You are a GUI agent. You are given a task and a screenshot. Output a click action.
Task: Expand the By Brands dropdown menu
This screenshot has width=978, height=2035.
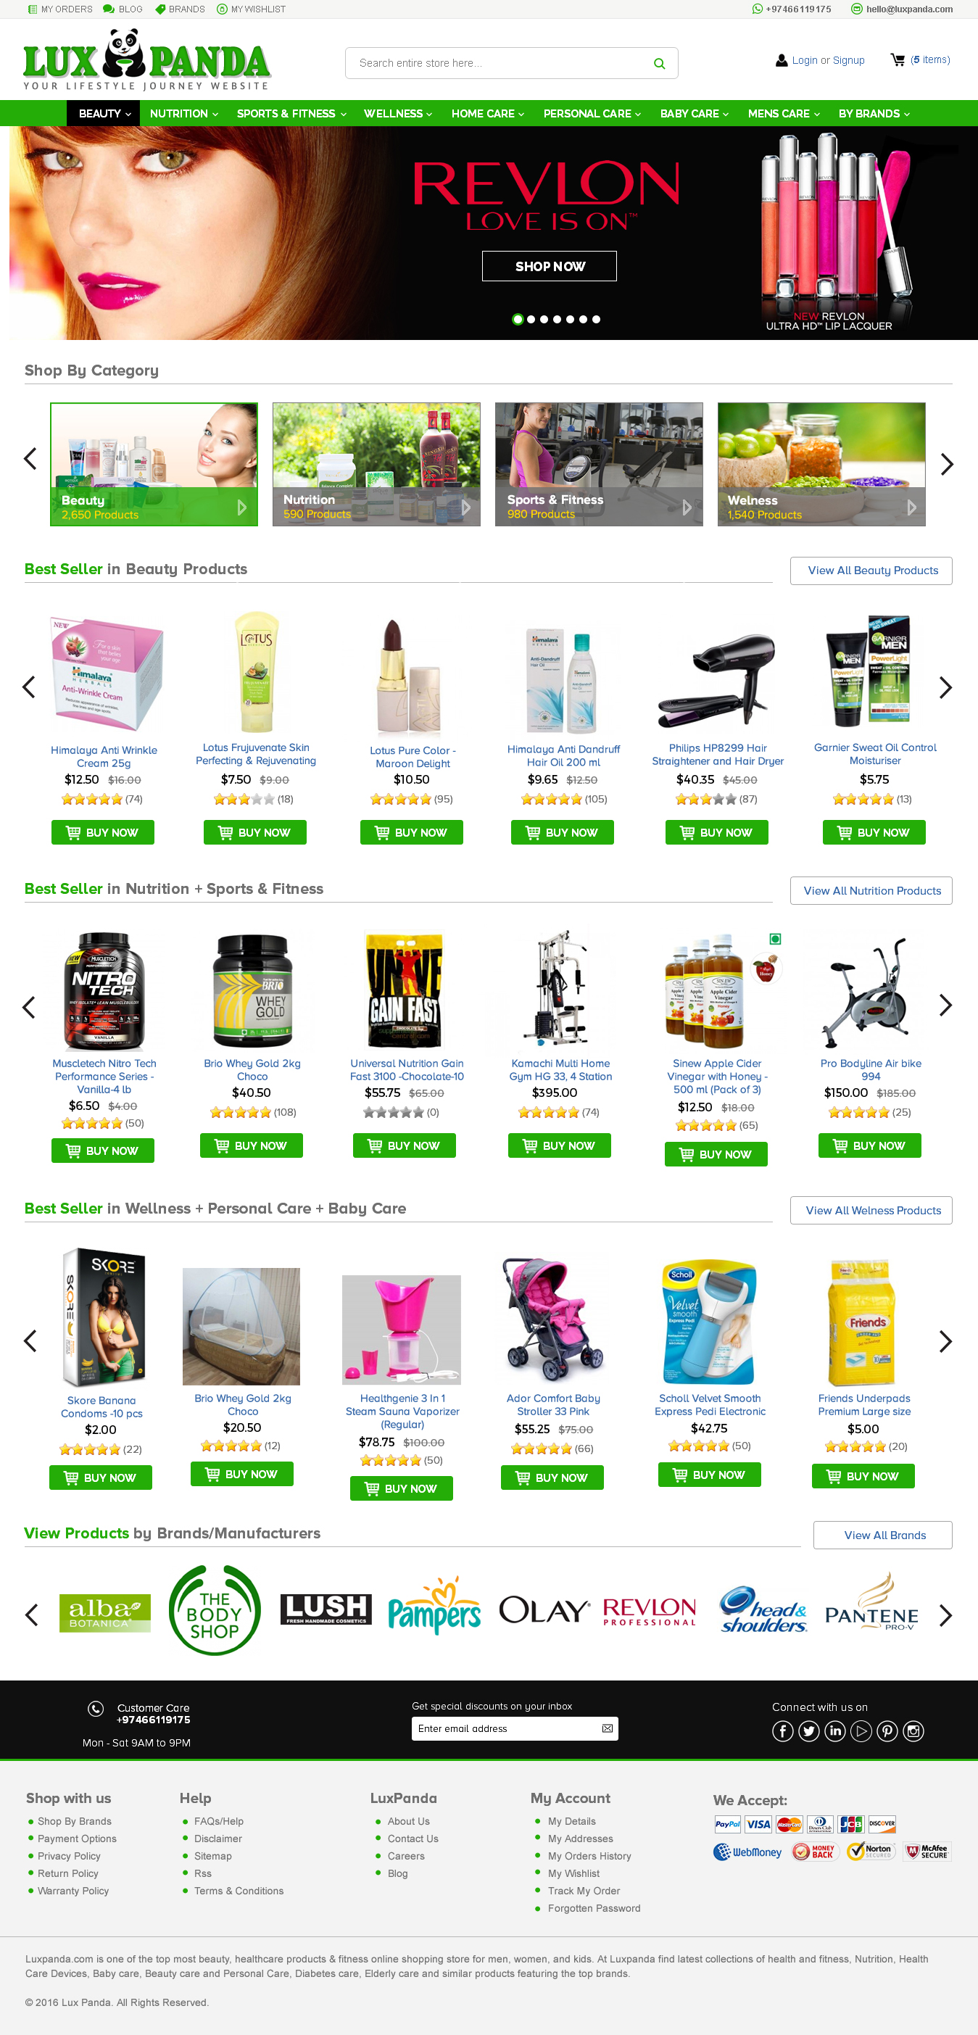click(874, 114)
